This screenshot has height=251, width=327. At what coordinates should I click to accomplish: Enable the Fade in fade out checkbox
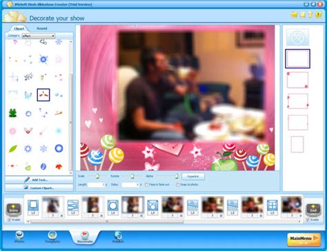pos(146,185)
